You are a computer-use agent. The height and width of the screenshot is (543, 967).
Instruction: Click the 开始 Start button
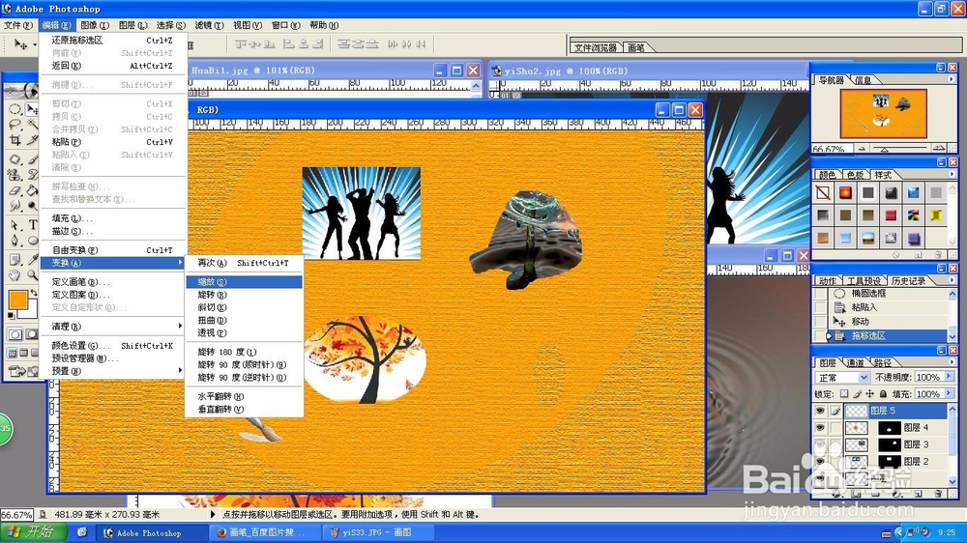click(x=34, y=532)
